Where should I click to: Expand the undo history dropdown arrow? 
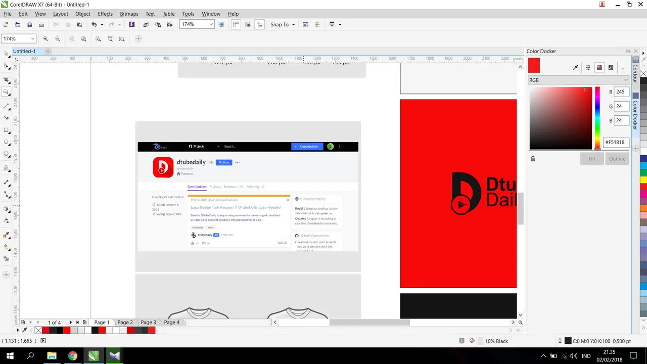(x=102, y=24)
